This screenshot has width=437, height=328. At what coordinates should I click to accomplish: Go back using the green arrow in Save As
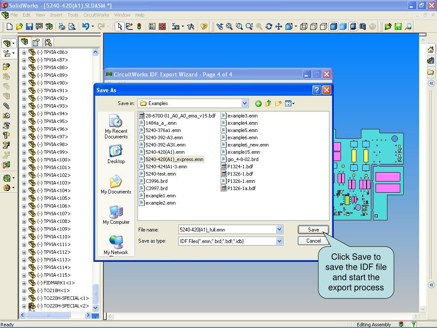258,104
